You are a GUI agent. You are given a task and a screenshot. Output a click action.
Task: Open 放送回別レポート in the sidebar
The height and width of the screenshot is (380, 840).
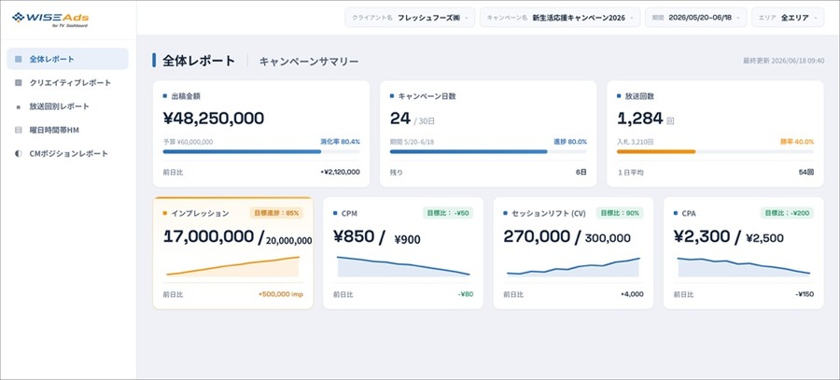(x=67, y=106)
